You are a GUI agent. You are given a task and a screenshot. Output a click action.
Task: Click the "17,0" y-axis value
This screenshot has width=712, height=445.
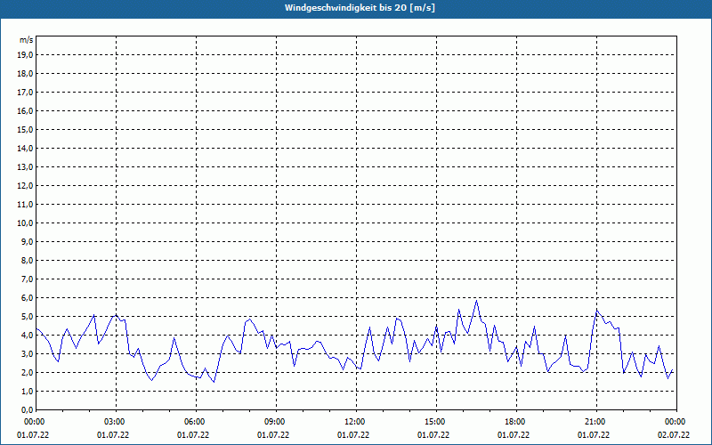pyautogui.click(x=25, y=93)
